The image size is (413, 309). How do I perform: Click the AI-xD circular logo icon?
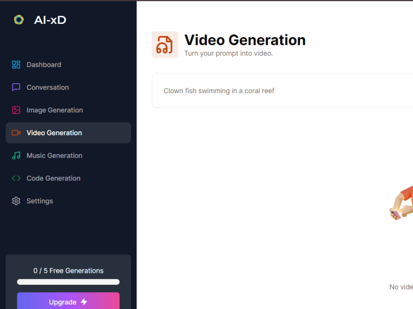point(19,20)
